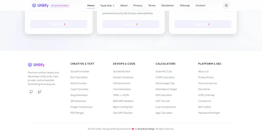Screen dimensions: 262x135
Task: Open the QR Generator link
Action: pos(78,101)
